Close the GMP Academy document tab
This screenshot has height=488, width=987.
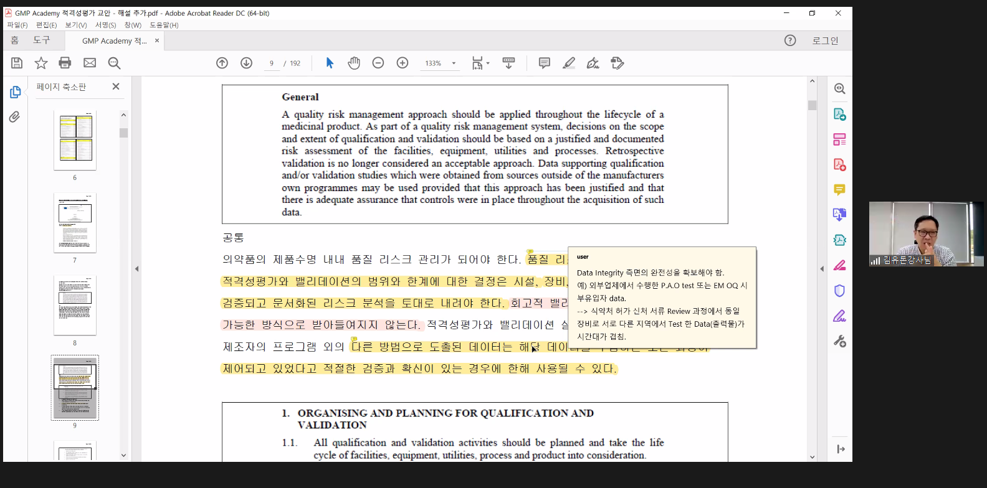[157, 40]
